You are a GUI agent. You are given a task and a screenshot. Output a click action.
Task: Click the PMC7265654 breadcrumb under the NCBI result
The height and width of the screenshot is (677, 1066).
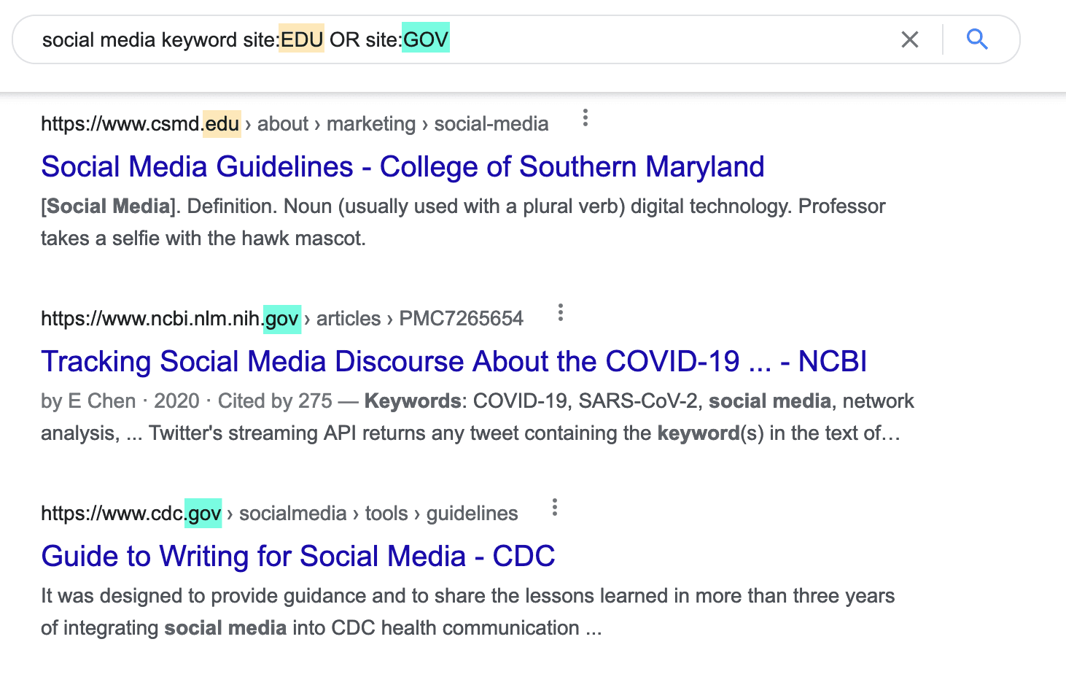[461, 319]
